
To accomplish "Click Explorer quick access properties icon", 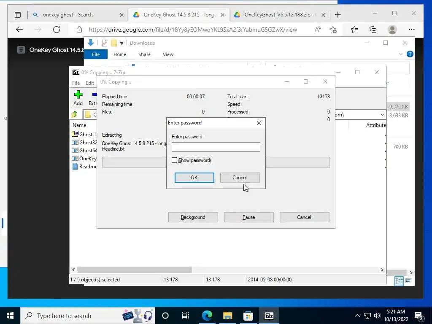I will click(x=105, y=43).
